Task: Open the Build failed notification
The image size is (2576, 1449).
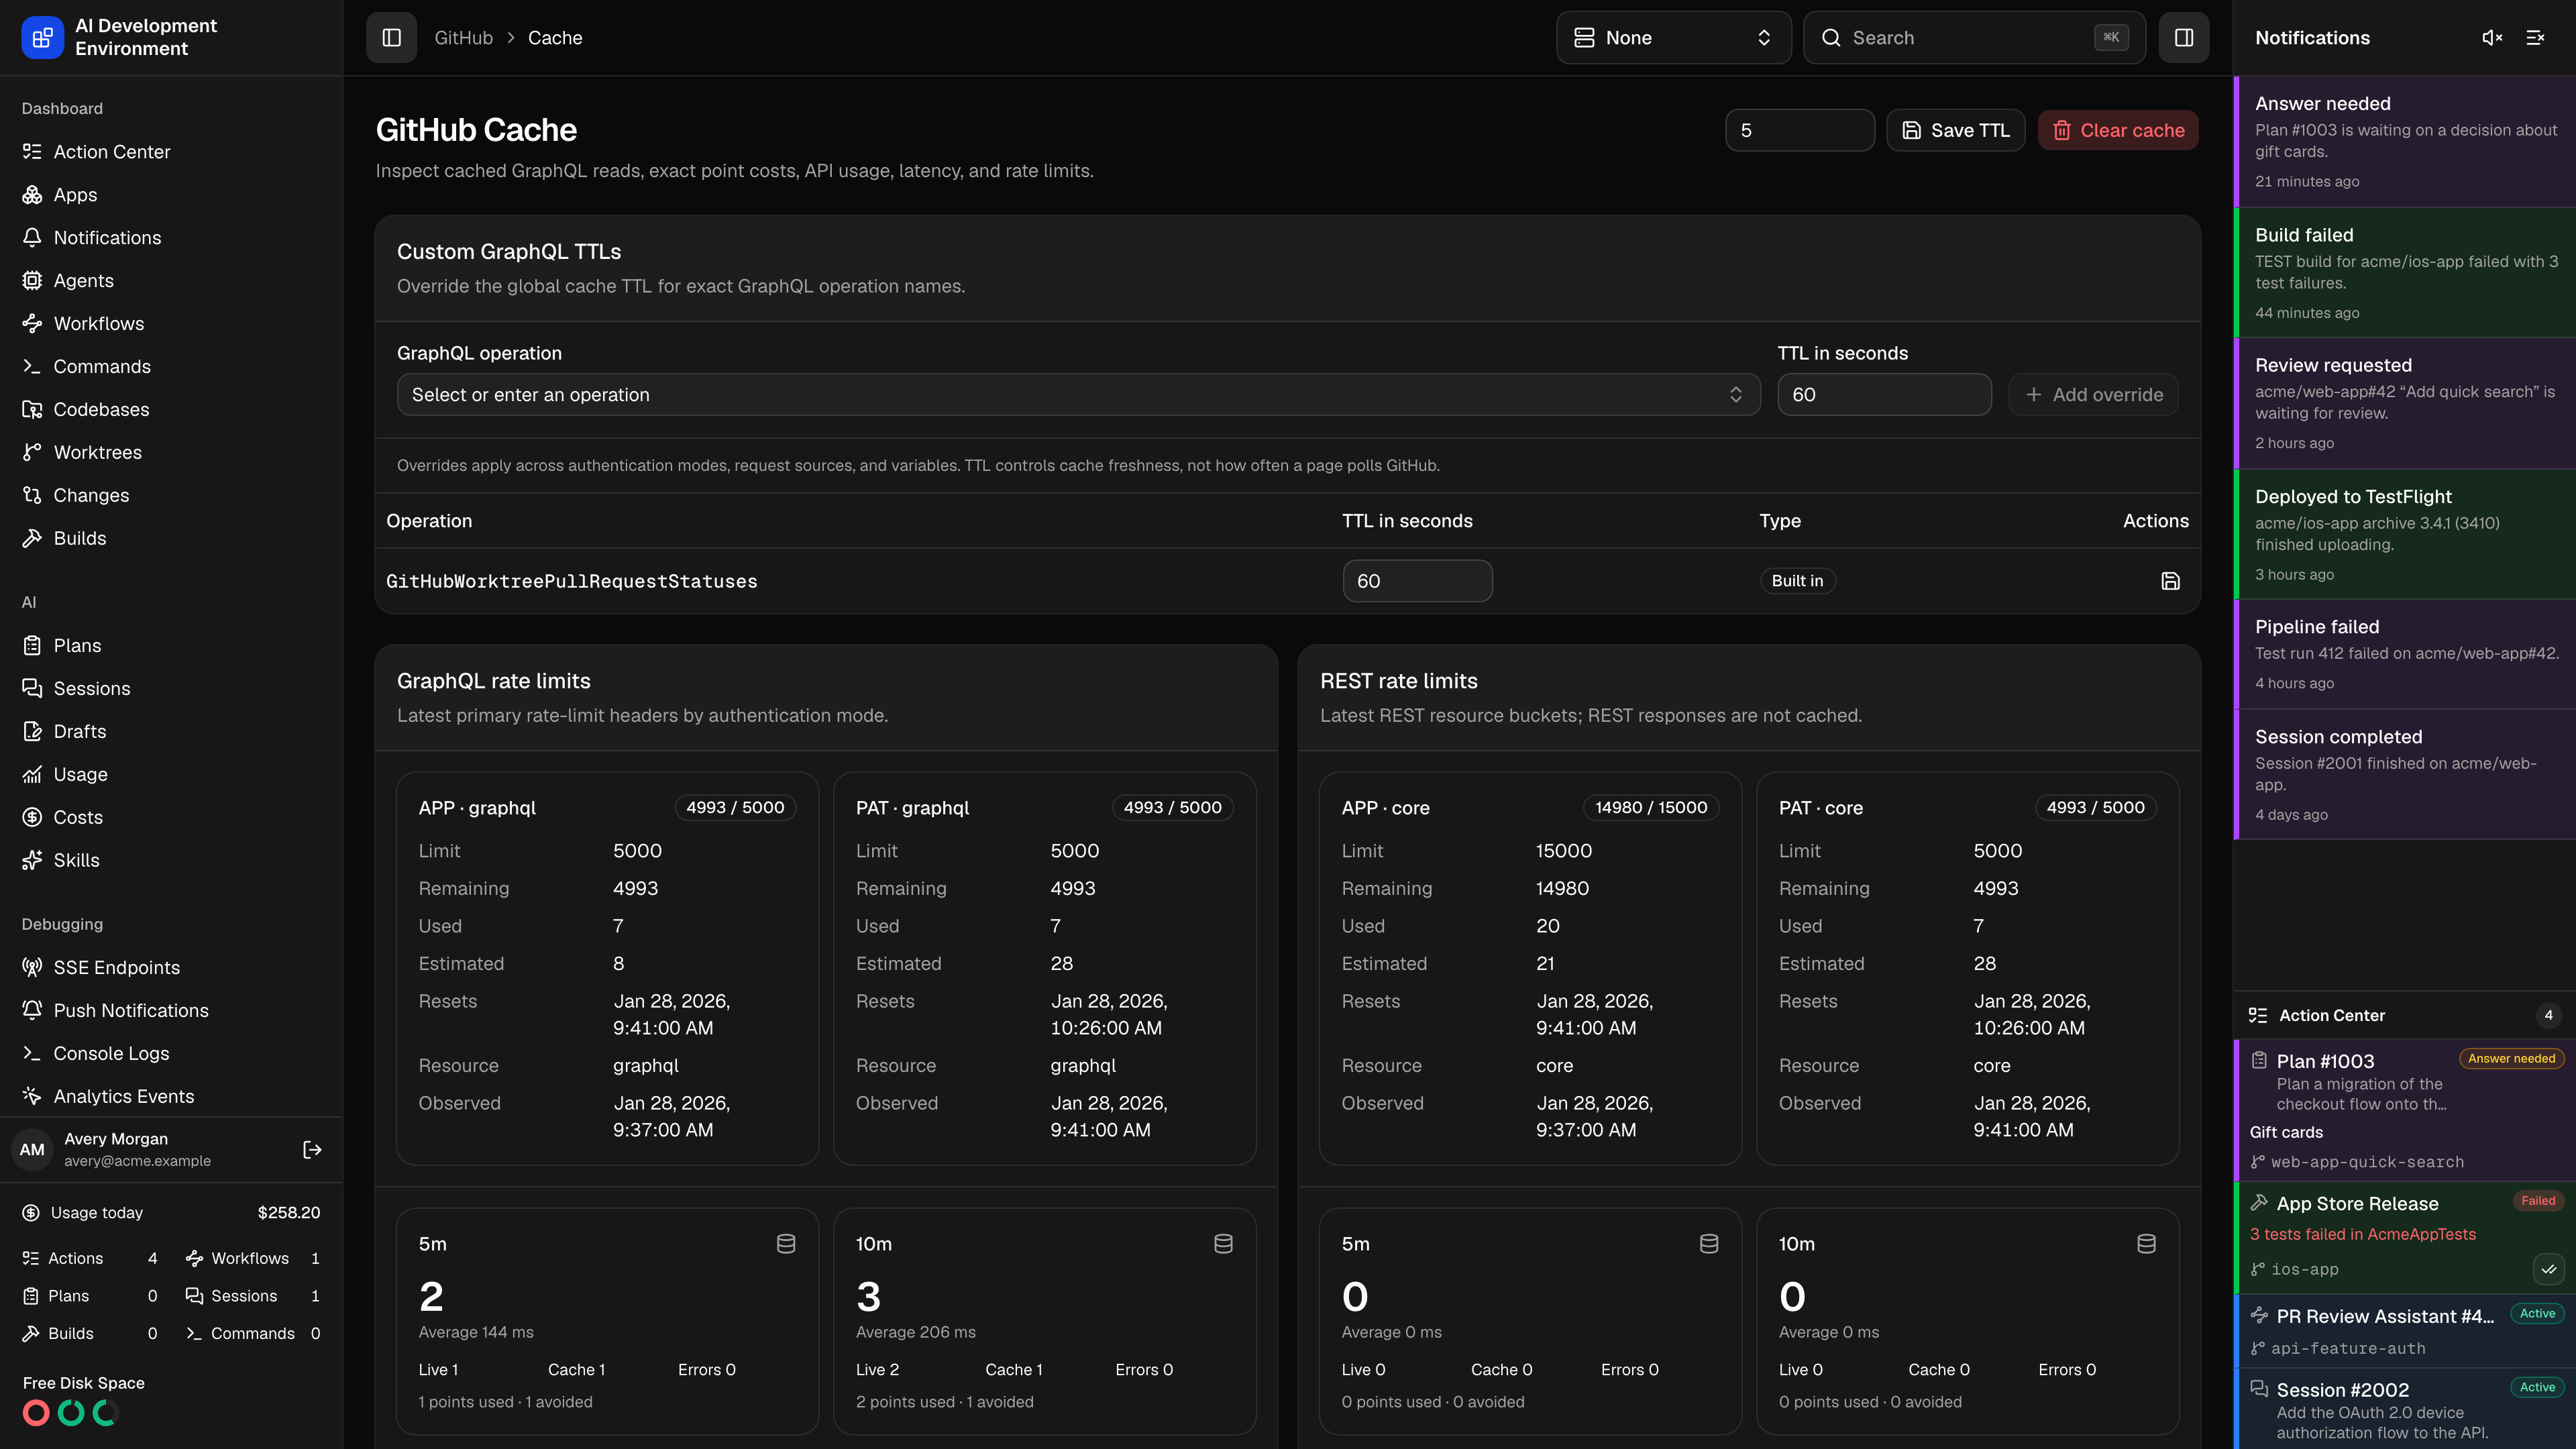Action: pyautogui.click(x=2405, y=273)
